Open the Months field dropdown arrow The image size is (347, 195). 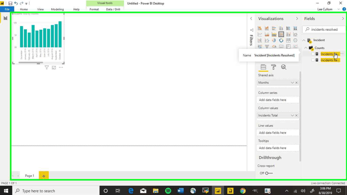[x=292, y=83]
